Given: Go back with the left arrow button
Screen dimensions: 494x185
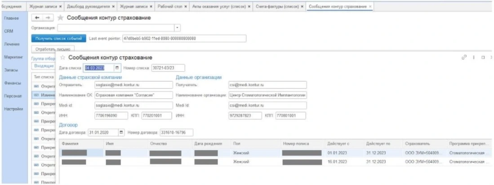Looking at the screenshot, I should (x=37, y=18).
